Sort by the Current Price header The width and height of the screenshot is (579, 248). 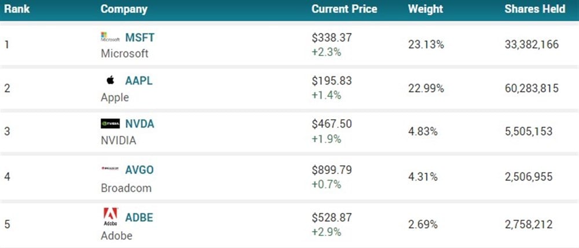(344, 9)
